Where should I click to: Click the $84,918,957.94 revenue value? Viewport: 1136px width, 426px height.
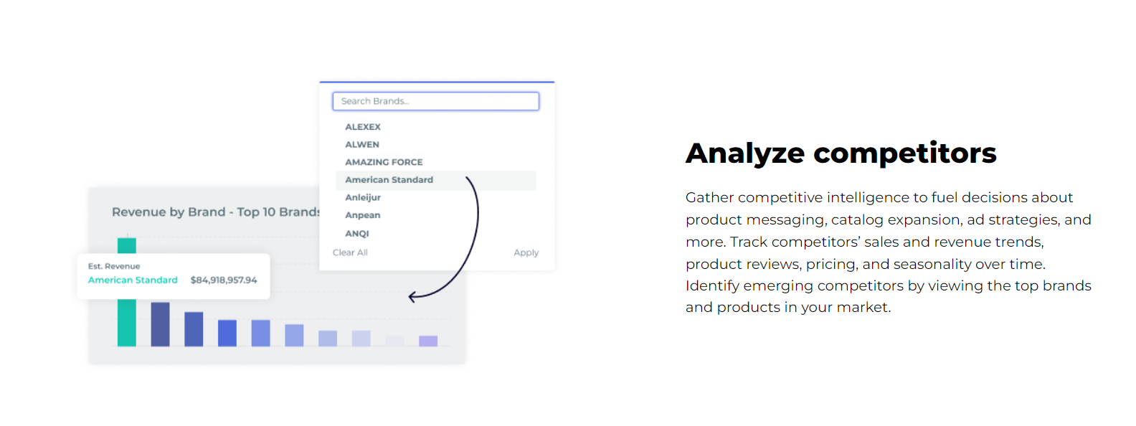224,280
